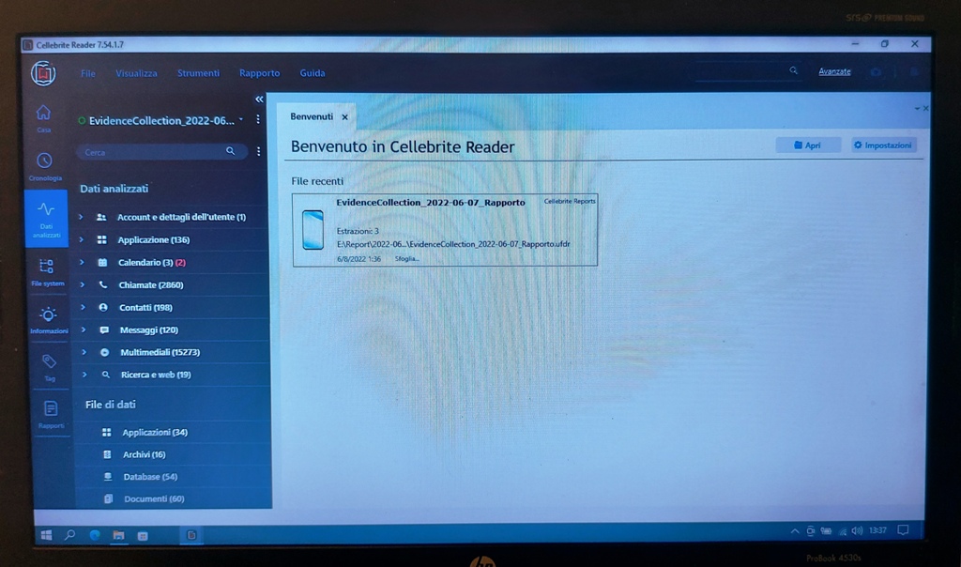Expand the Chiamate (2860) node

[x=83, y=284]
